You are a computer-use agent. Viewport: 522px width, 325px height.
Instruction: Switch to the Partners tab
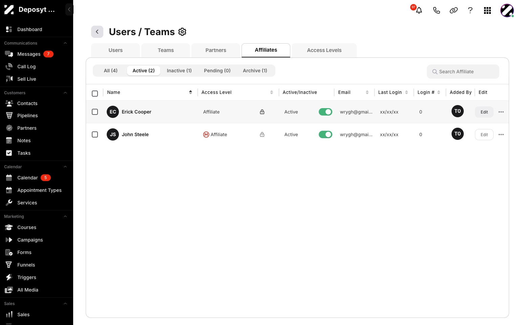tap(216, 50)
